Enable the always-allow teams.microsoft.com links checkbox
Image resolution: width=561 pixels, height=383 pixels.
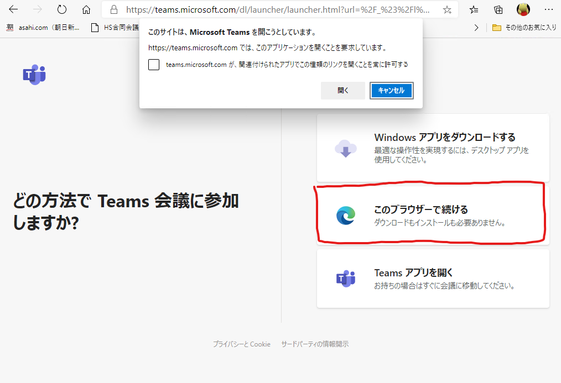tap(153, 65)
